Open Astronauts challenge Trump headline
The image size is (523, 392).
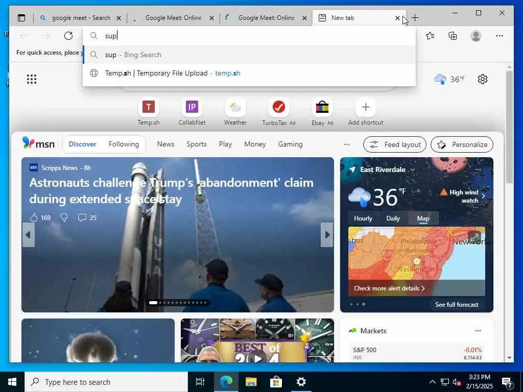pyautogui.click(x=172, y=191)
